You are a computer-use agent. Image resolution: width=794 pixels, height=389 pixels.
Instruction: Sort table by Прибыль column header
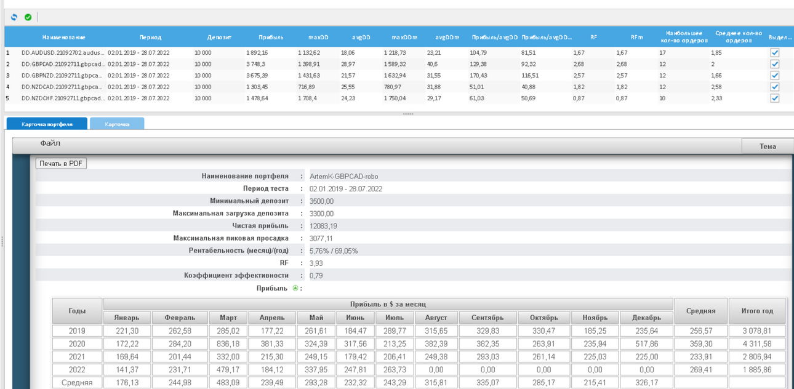click(x=271, y=37)
